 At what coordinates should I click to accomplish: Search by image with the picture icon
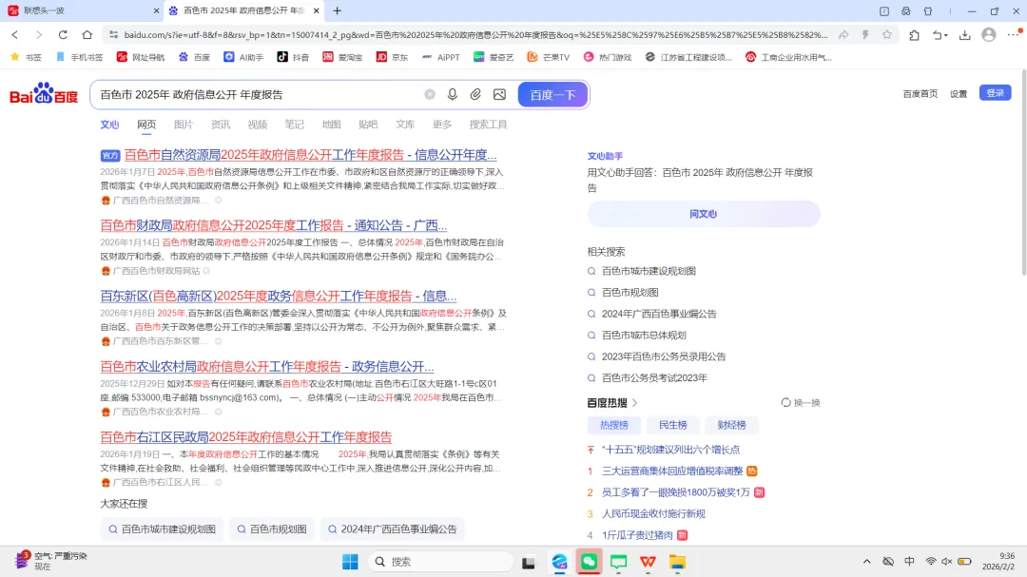coord(500,94)
